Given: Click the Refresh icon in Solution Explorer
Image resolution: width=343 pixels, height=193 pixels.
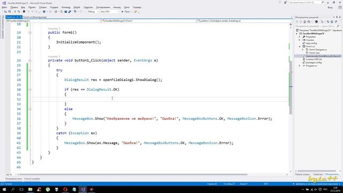Looking at the screenshot, I should [x=332, y=21].
